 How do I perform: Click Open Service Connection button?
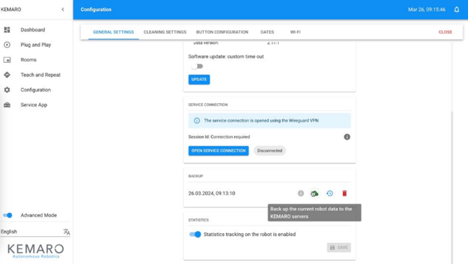click(219, 151)
